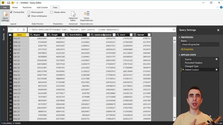Click the table menu icon in header corner
This screenshot has width=223, height=125.
(10, 35)
